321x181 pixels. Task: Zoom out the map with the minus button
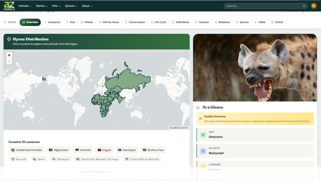point(9,62)
